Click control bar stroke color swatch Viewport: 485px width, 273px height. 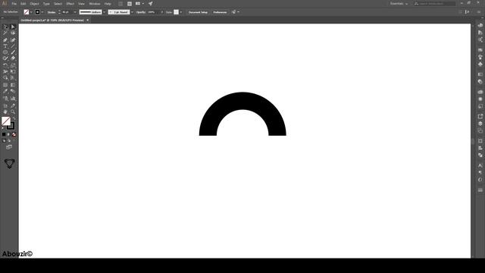point(37,12)
